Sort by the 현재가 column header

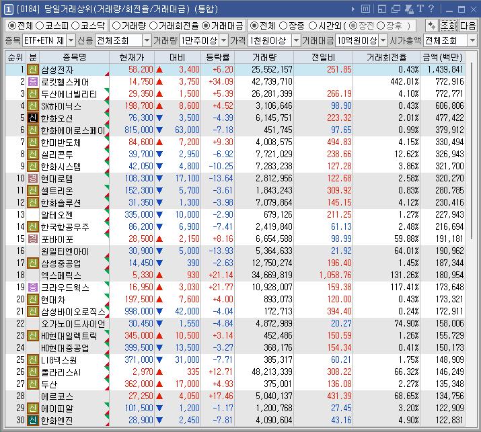(132, 57)
